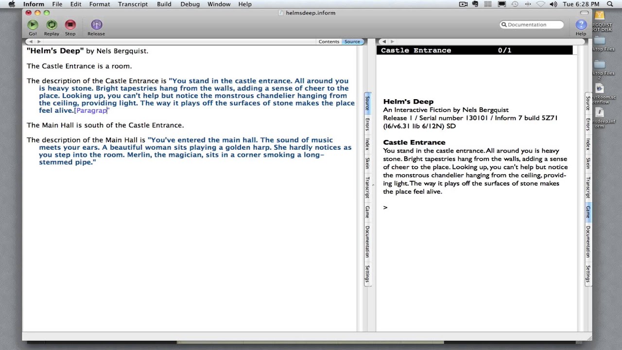This screenshot has width=622, height=350.
Task: Select left pane Index side tab
Action: coord(368,144)
